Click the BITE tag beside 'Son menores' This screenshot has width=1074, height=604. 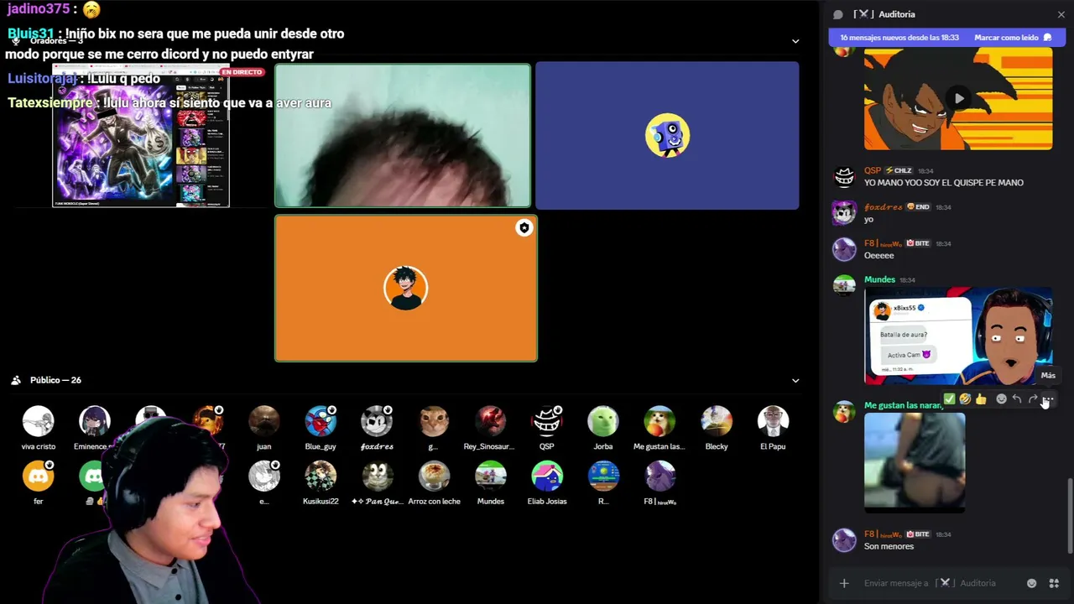click(x=918, y=534)
